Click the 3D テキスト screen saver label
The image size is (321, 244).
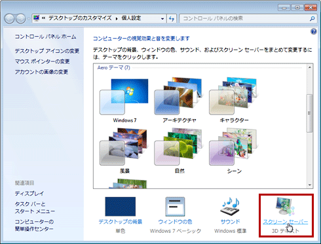(286, 231)
